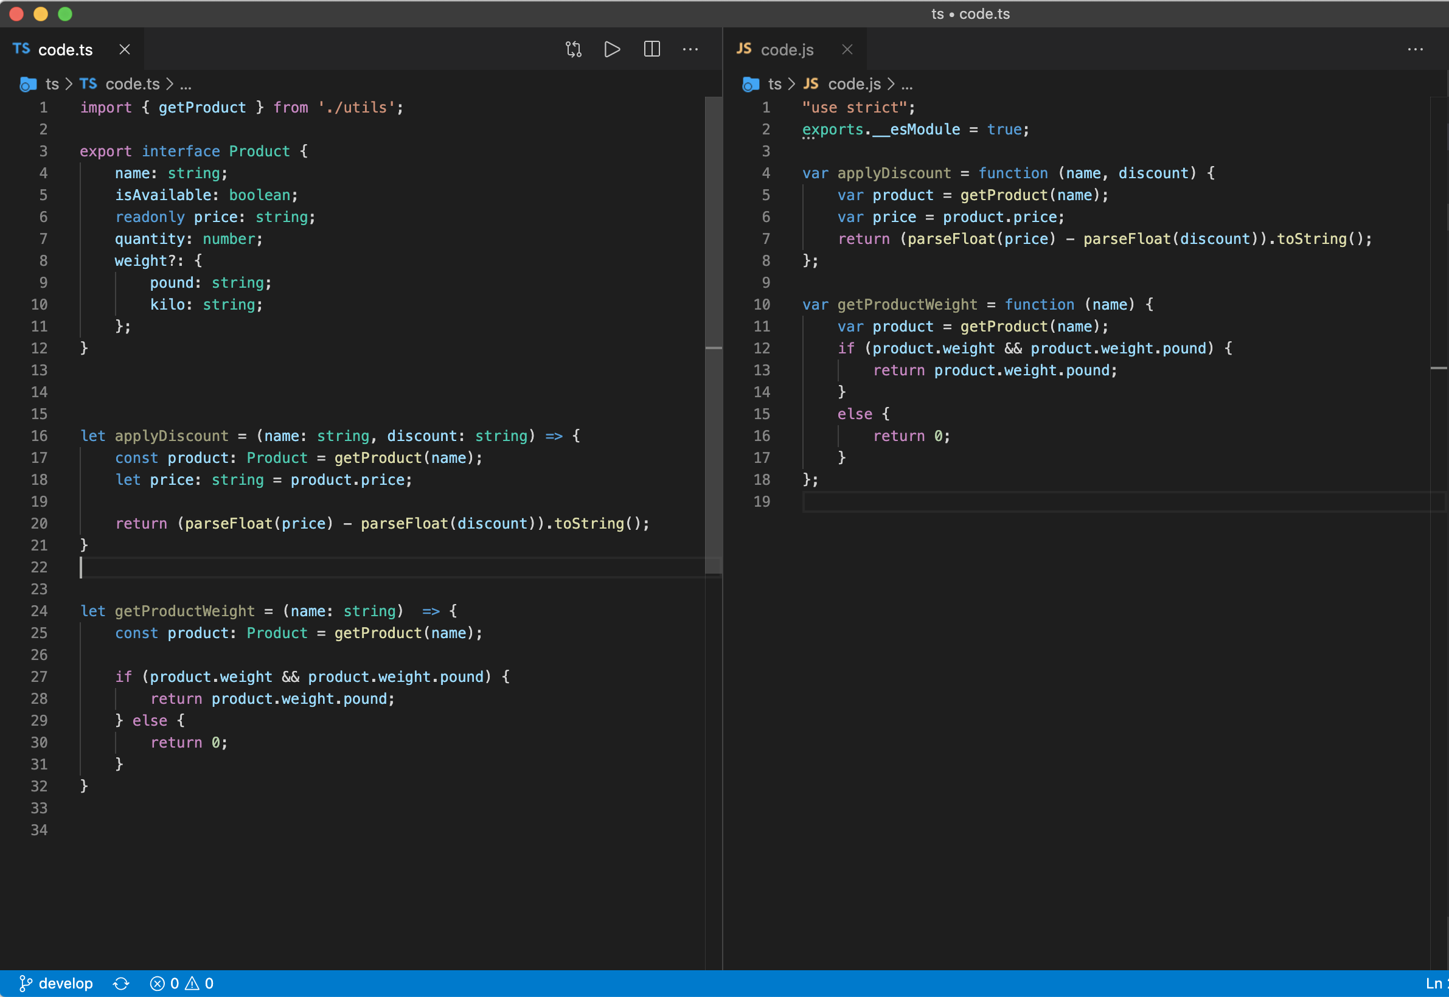Open the develop git branch in status bar
This screenshot has height=997, width=1449.
tap(56, 983)
